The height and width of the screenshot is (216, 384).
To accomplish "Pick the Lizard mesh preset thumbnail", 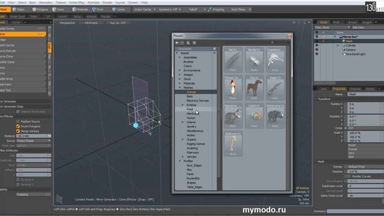I will pos(254,116).
